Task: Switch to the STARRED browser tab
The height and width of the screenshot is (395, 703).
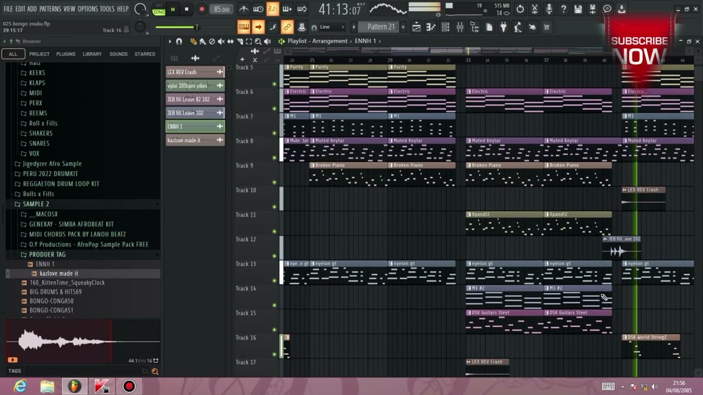Action: (x=144, y=54)
